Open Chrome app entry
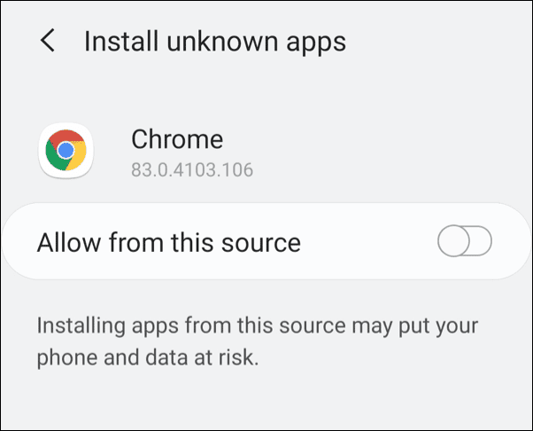This screenshot has width=533, height=431. (x=177, y=151)
